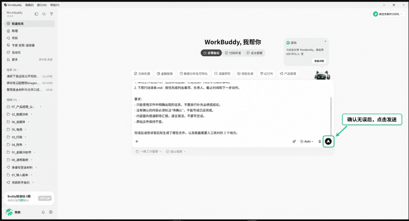The height and width of the screenshot is (221, 409).
Task: Click the prompt box vertical scrollbar
Action: pos(331,116)
